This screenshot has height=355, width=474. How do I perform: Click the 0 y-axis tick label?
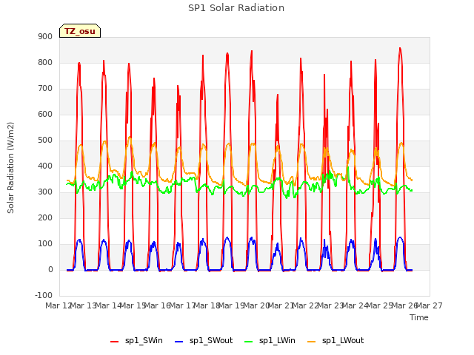pos(50,269)
